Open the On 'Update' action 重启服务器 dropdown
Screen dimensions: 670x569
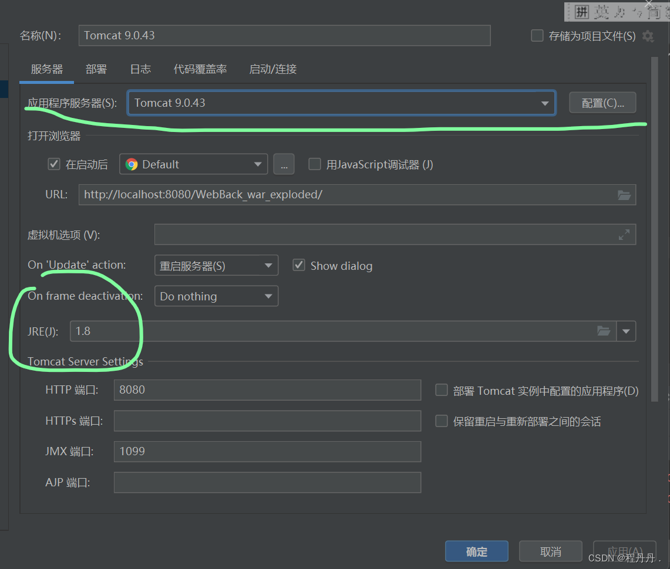(216, 266)
